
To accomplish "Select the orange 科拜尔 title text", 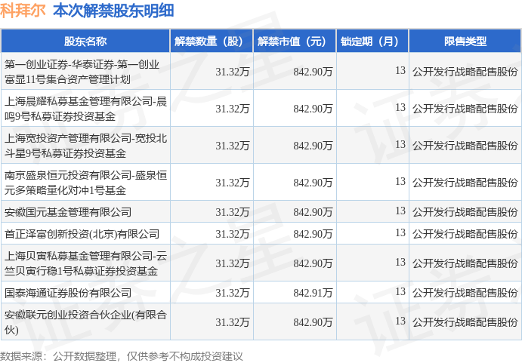I will 23,11.
